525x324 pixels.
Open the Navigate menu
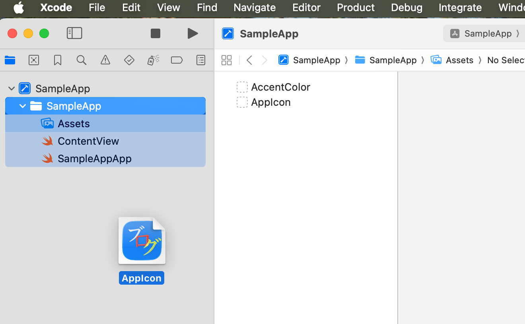[255, 8]
